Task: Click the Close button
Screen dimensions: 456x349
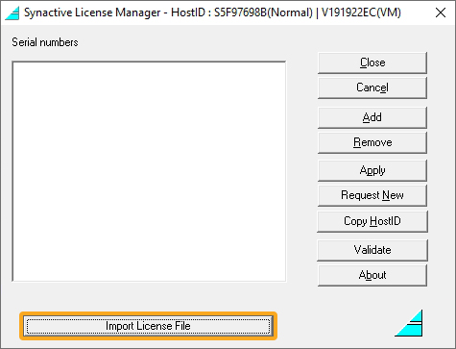Action: (372, 62)
